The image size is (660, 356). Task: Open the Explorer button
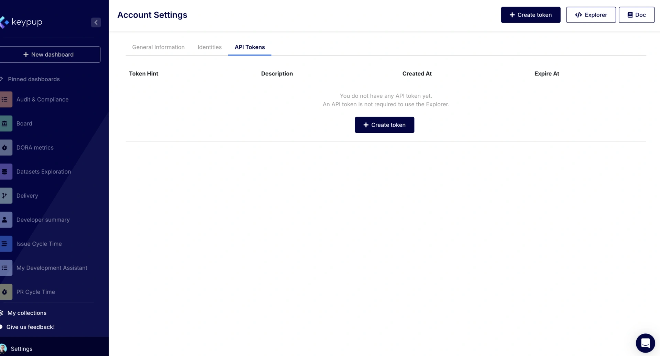[x=591, y=15]
